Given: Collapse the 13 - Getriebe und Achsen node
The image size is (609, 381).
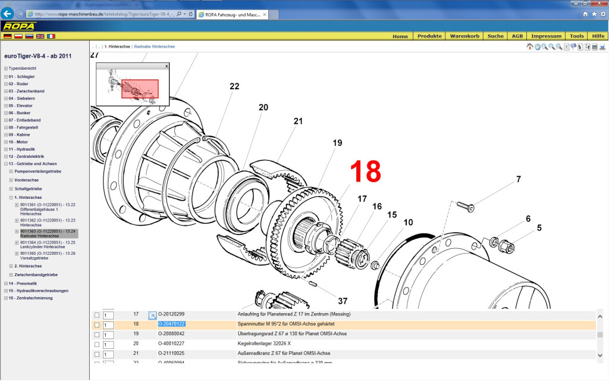Looking at the screenshot, I should (6, 164).
